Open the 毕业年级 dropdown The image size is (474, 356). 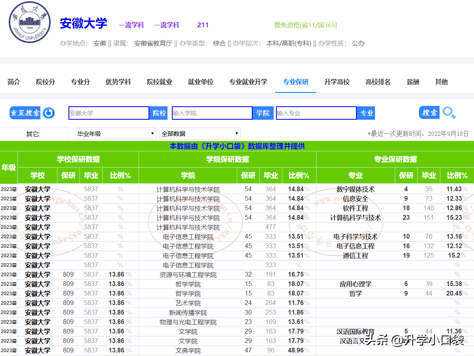pos(116,134)
